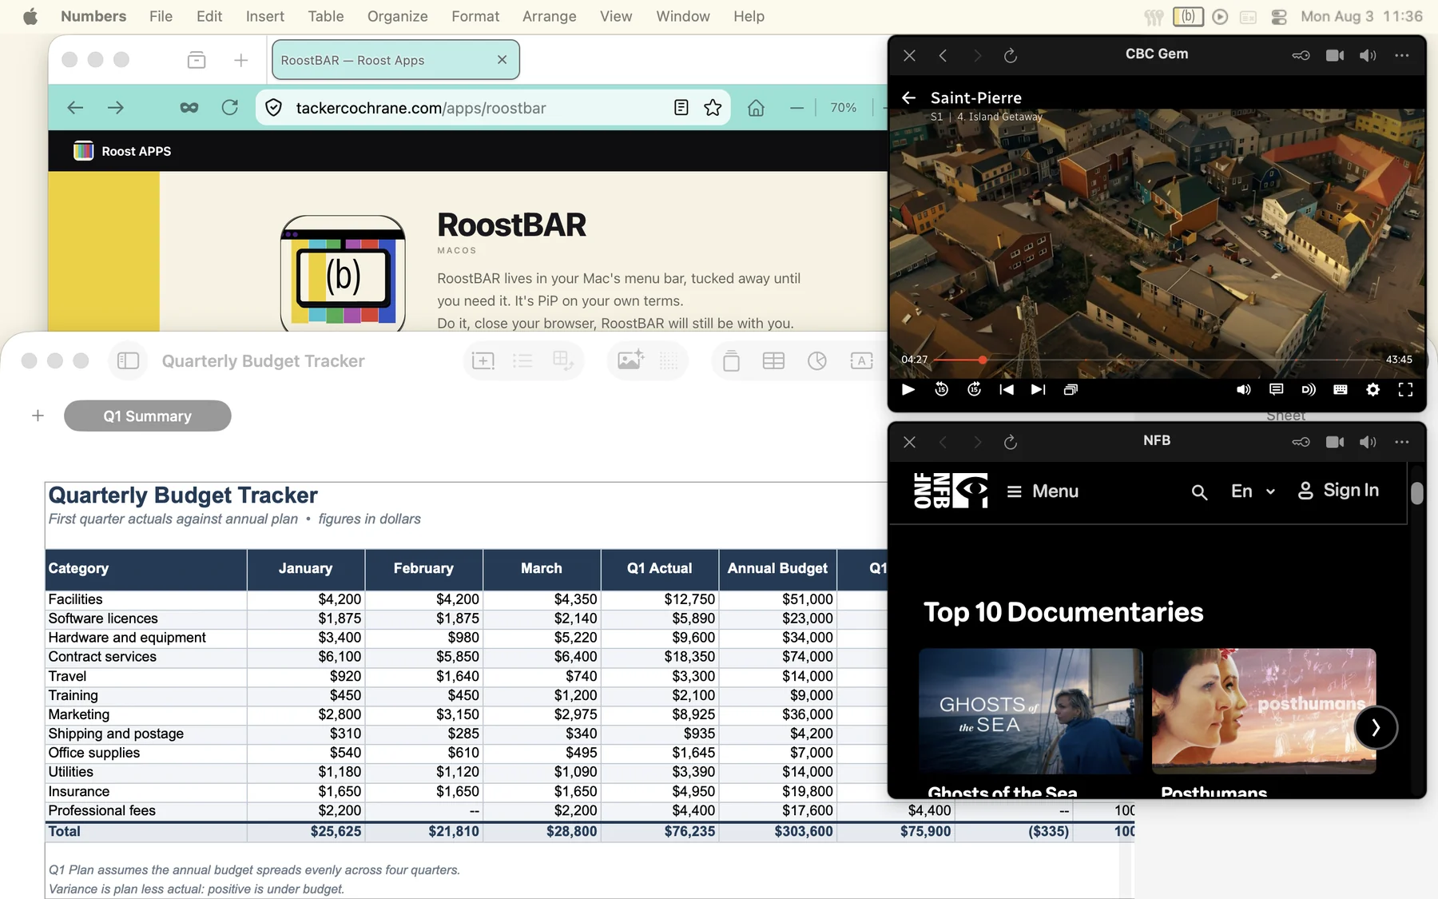Jump to previous episode in CBC Gem
Screen dimensions: 1438x899
(x=1007, y=389)
